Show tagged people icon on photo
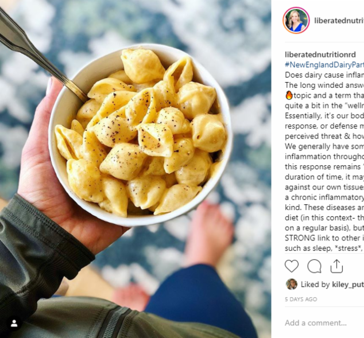This screenshot has width=364, height=338. coord(14,324)
